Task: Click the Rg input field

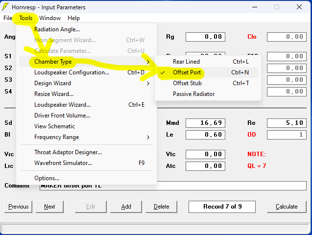Action: tap(205, 37)
